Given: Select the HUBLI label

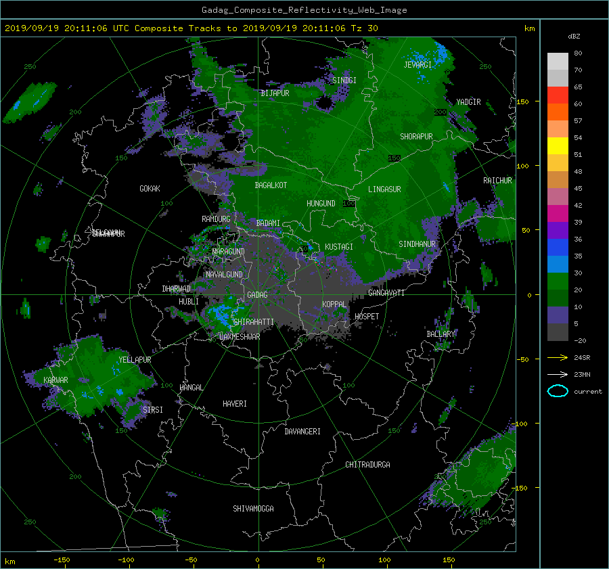Looking at the screenshot, I should click(x=189, y=302).
